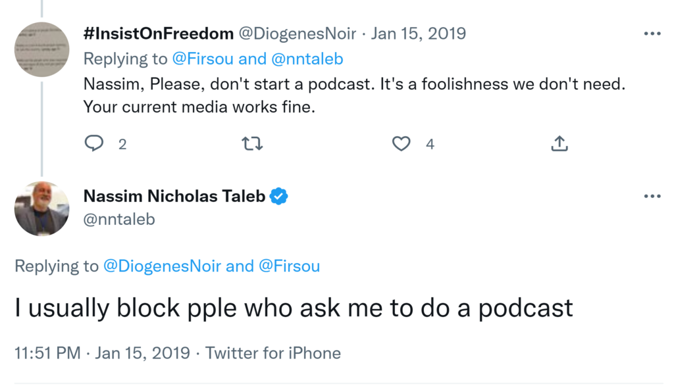Open the 11:51 PM timestamp link
Screen dimensions: 674x390
[47, 353]
